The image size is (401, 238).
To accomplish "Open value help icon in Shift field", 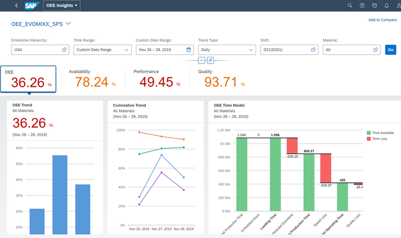I will tap(313, 50).
